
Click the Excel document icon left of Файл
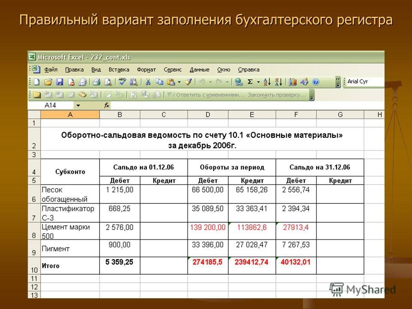pos(36,70)
